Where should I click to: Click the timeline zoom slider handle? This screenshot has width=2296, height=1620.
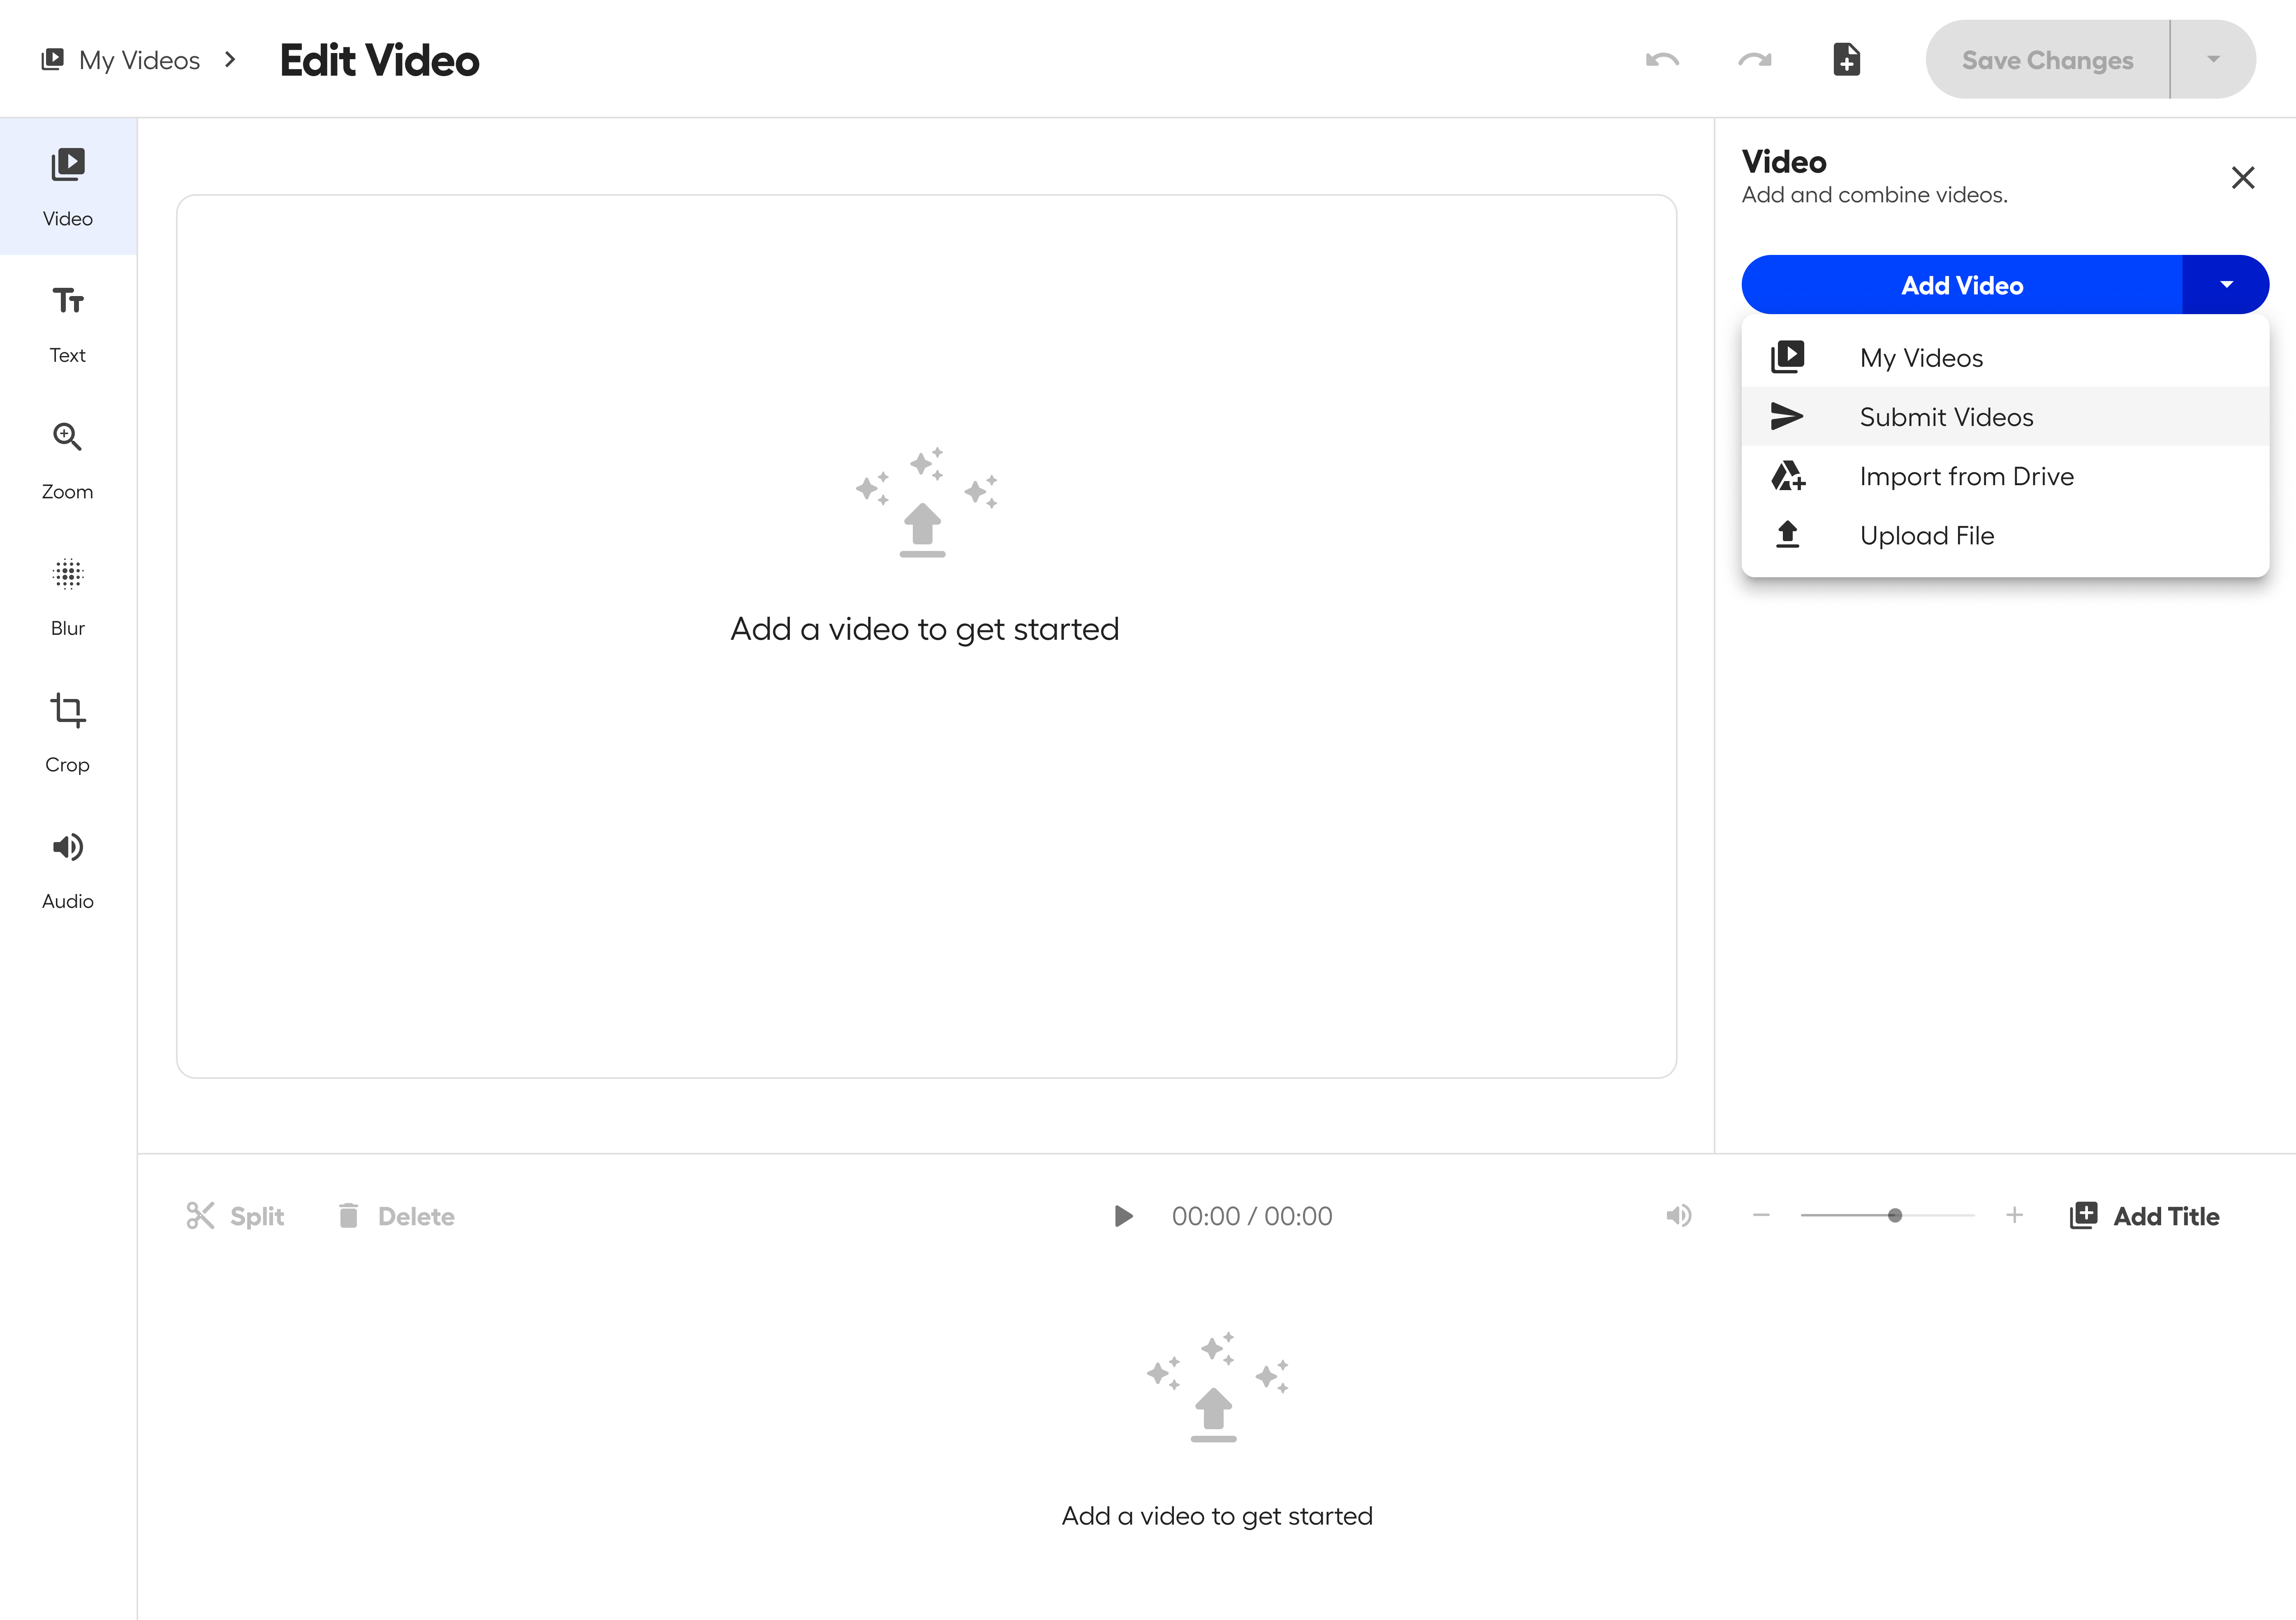[1894, 1215]
